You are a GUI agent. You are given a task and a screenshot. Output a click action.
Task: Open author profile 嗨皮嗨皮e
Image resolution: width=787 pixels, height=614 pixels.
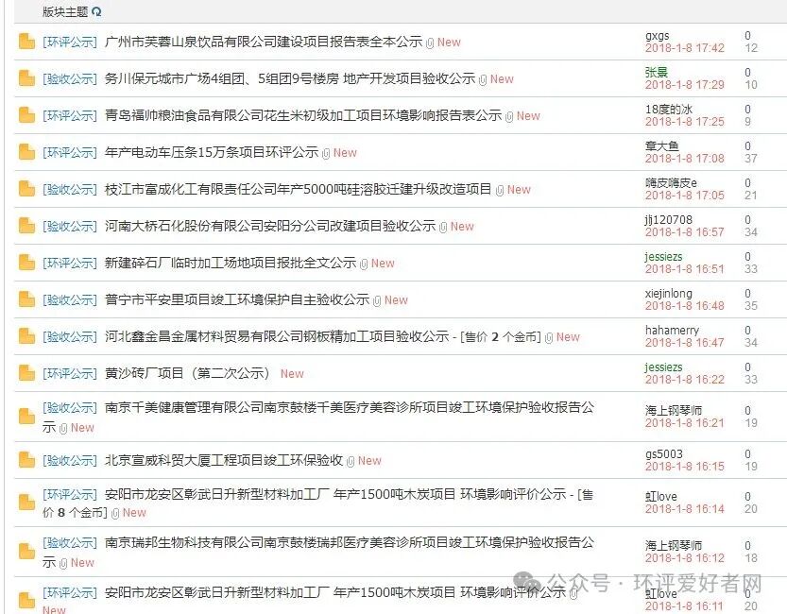tap(671, 182)
